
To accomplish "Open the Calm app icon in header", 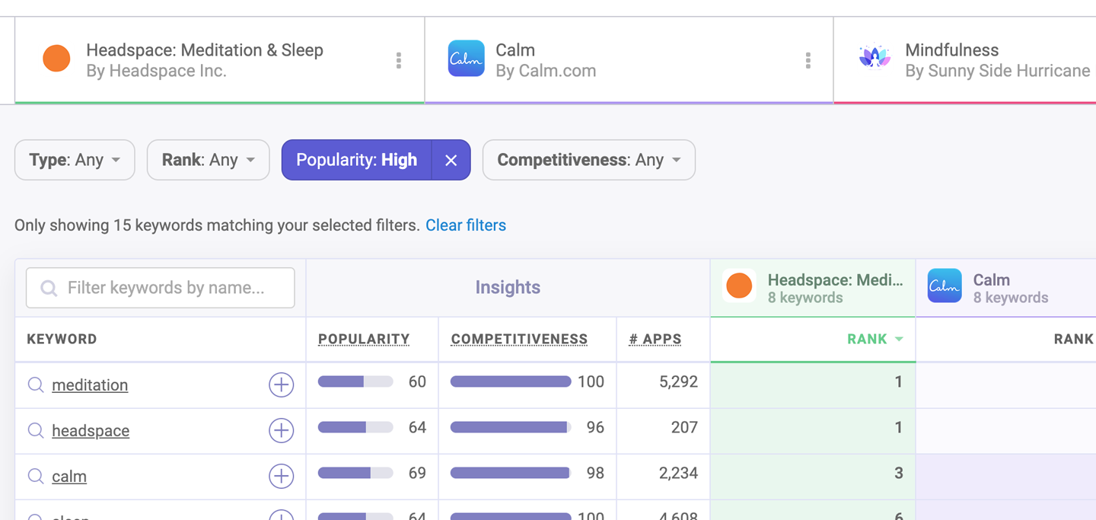I will click(x=466, y=59).
